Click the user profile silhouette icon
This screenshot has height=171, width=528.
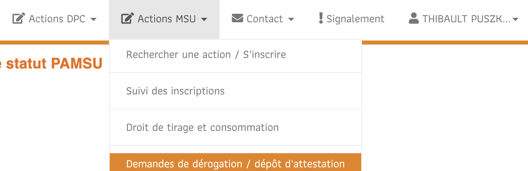[413, 18]
